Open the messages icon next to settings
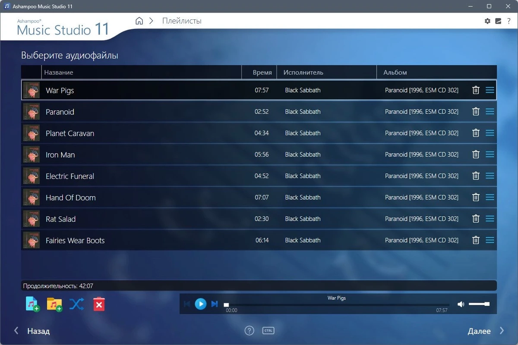518x345 pixels. 498,21
